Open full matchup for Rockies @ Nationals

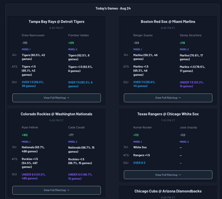[x=57, y=190]
